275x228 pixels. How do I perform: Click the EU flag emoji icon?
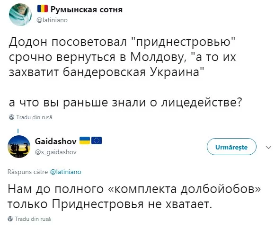97,140
